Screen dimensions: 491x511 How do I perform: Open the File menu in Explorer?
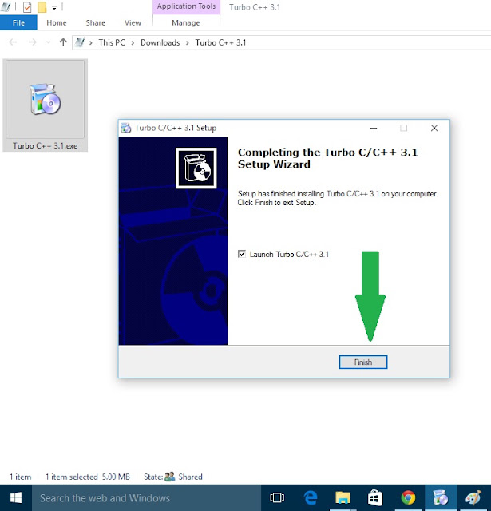point(18,23)
